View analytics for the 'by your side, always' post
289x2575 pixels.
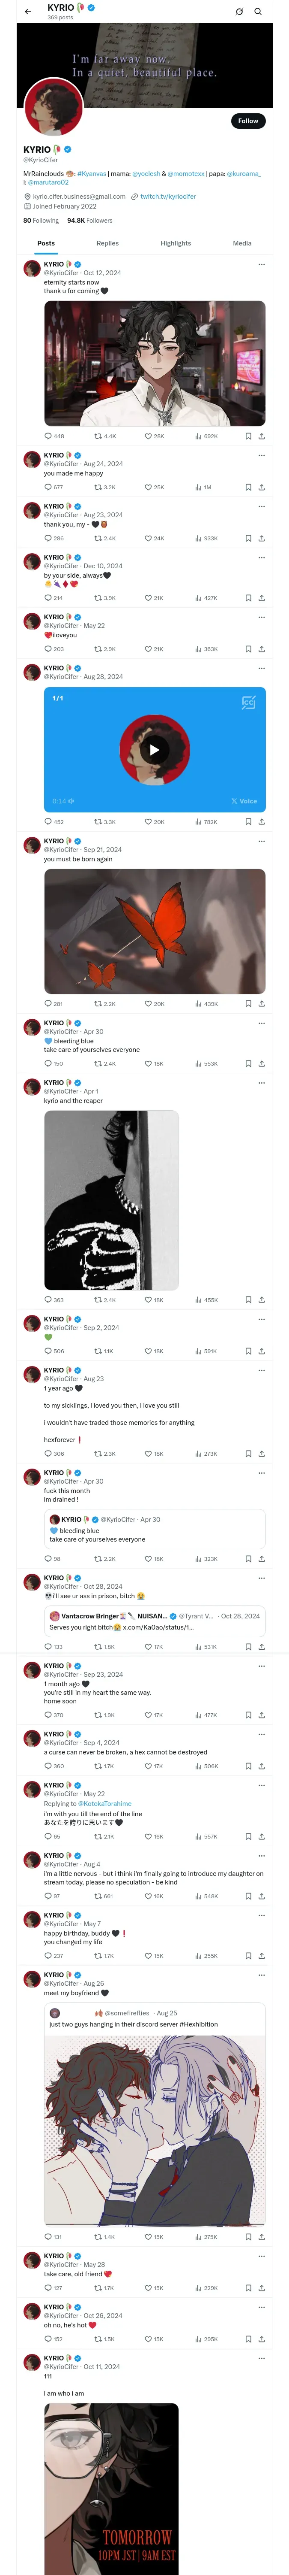click(x=200, y=598)
